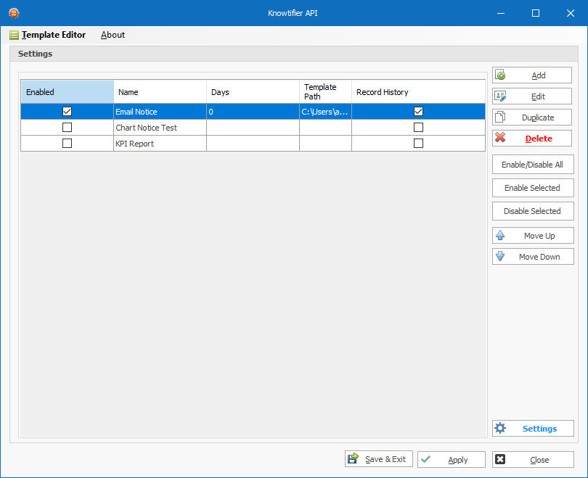Minimize the Knowtifier API window
588x478 pixels.
click(x=501, y=13)
